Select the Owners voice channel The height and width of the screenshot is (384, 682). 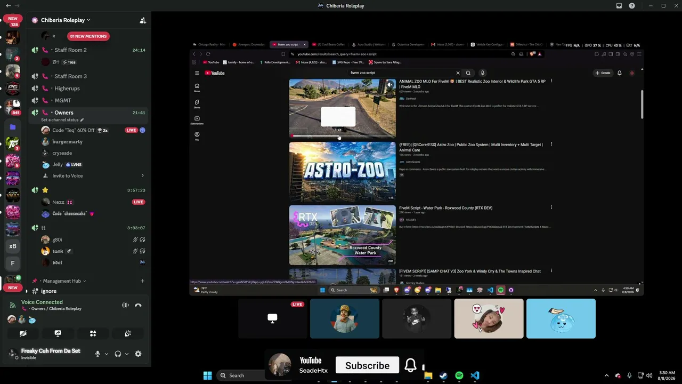click(89, 113)
